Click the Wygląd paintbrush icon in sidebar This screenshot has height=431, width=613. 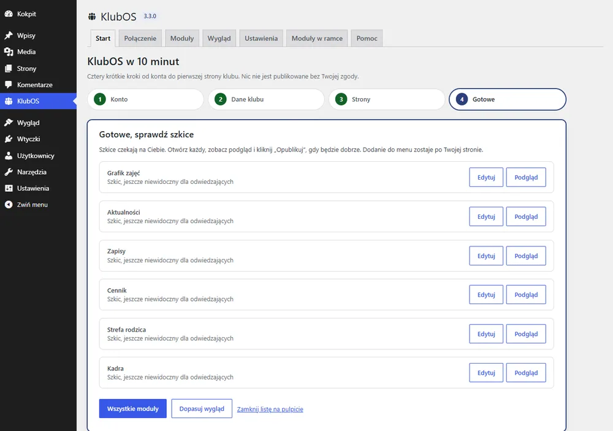click(x=9, y=123)
